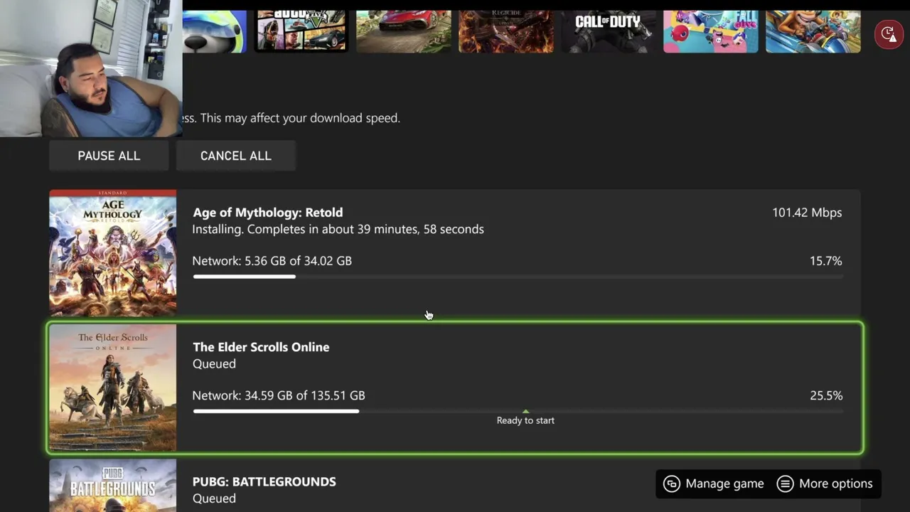Select The Elder Scrolls Online title text

(x=261, y=347)
